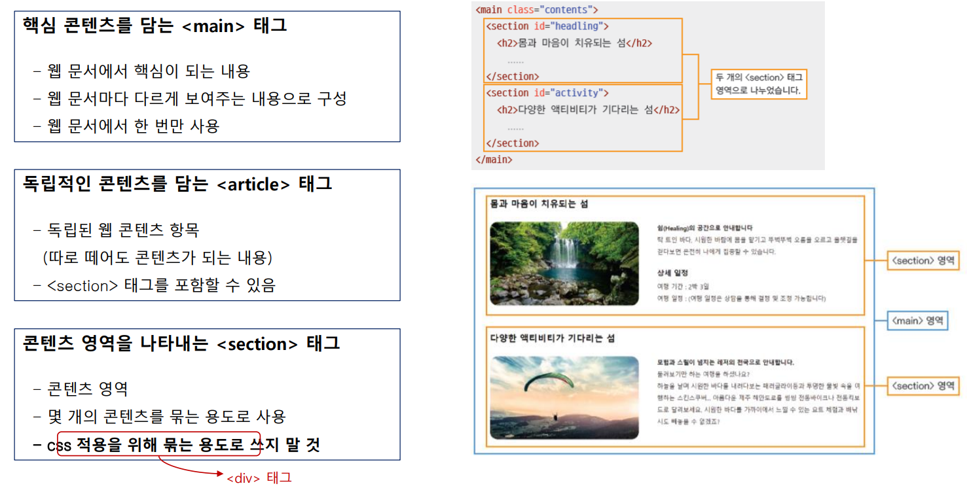
Task: Click the text '모험과 스릴이 넘치는 레저의 천국으로 안내합니다.'
Action: click(x=725, y=362)
